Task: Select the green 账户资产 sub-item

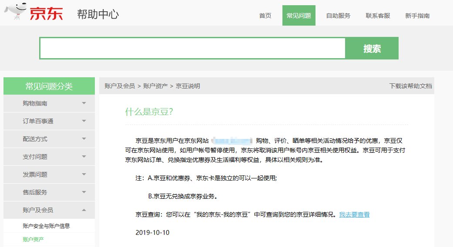Action: pyautogui.click(x=33, y=239)
